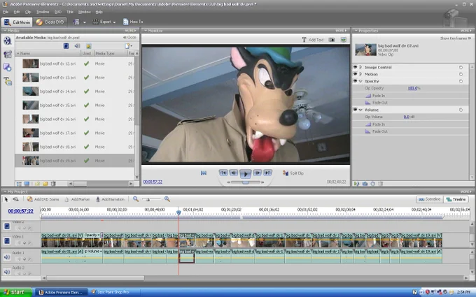476x297 pixels.
Task: Delete selected effect with Properties trash icon
Action: click(381, 184)
